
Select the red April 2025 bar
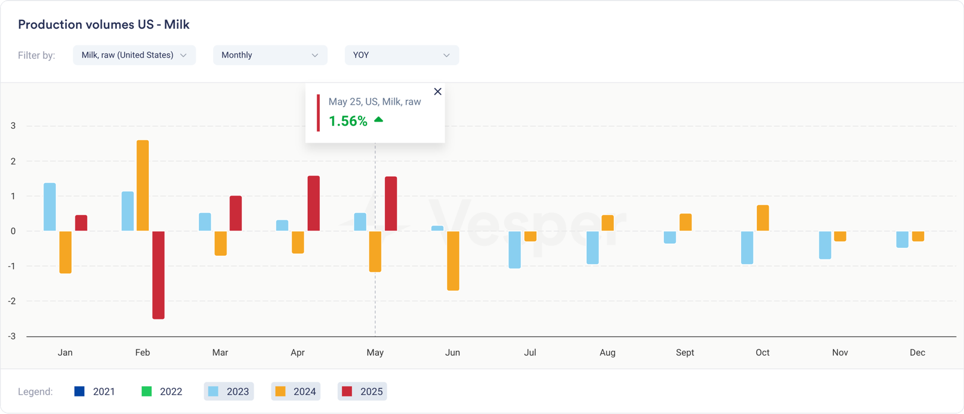[x=313, y=203]
